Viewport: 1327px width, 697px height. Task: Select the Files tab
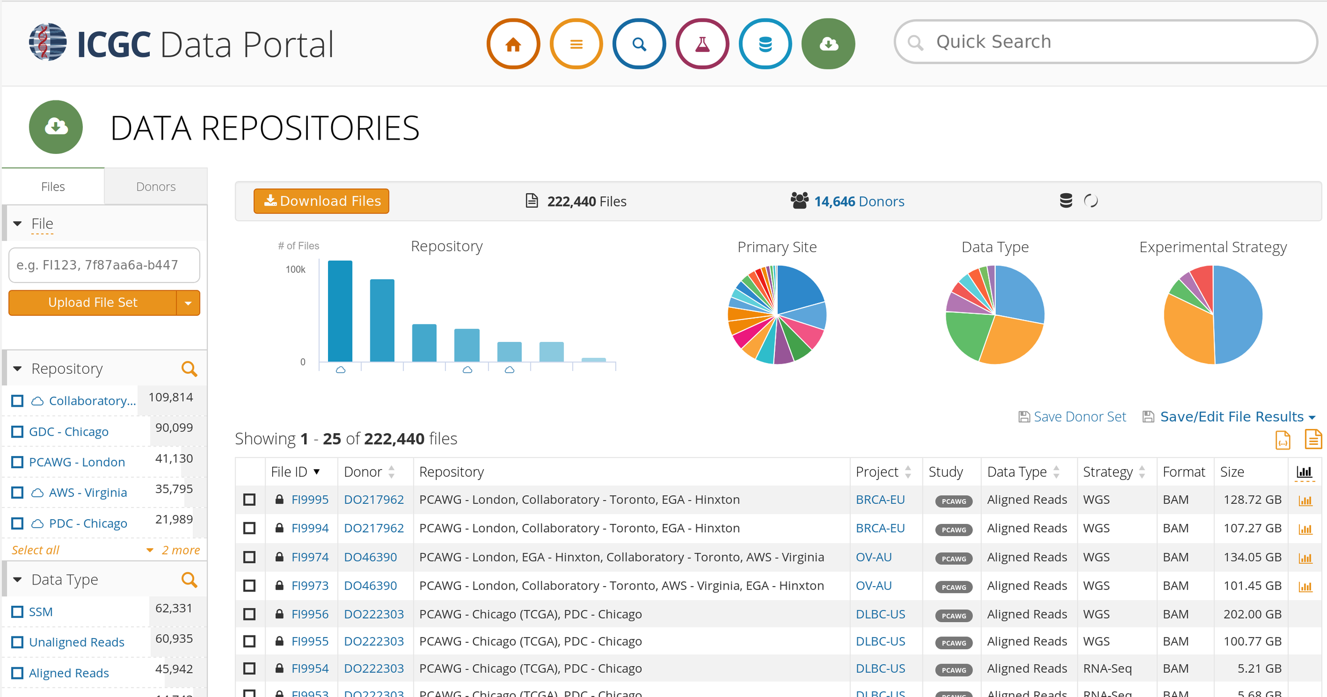53,187
